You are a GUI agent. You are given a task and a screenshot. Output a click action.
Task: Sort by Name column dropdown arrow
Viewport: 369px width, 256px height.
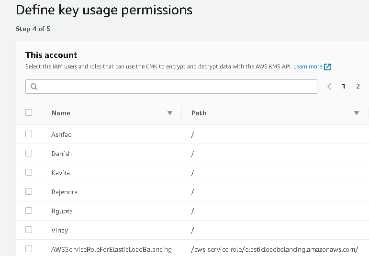[169, 113]
